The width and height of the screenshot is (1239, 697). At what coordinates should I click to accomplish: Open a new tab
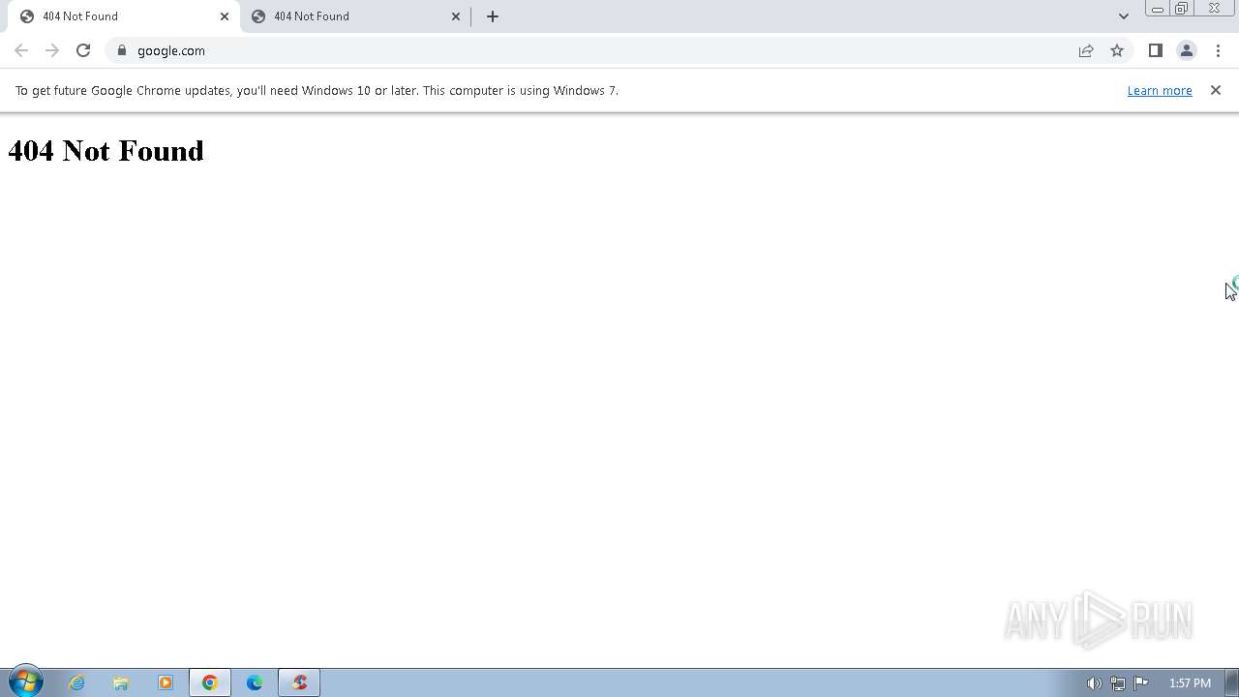[493, 15]
